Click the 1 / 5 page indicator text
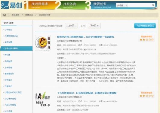Image resolution: width=160 pixels, height=113 pixels. click(x=83, y=26)
